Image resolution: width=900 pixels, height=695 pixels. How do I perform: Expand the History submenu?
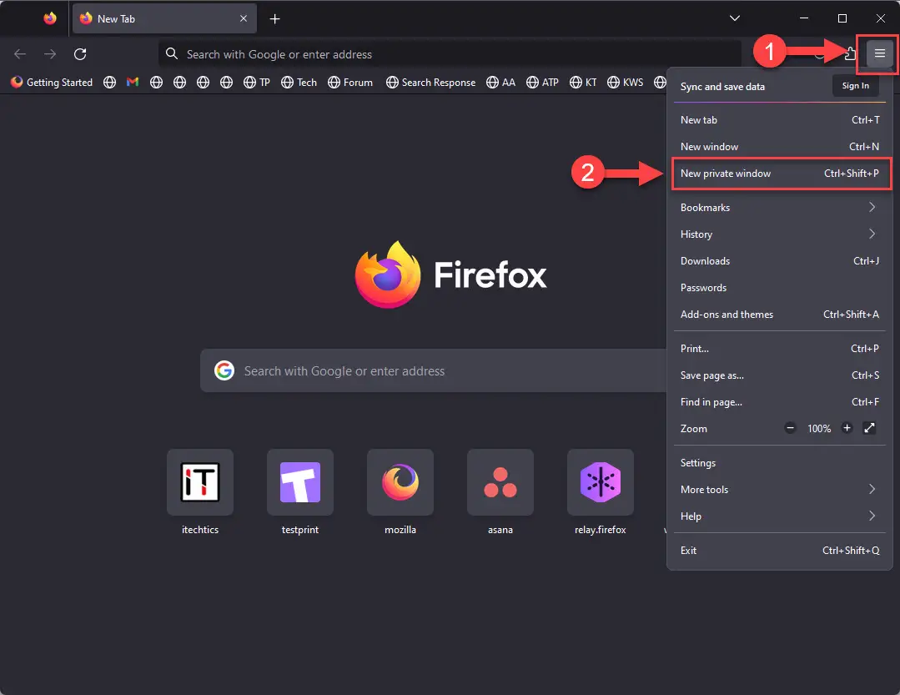click(779, 234)
